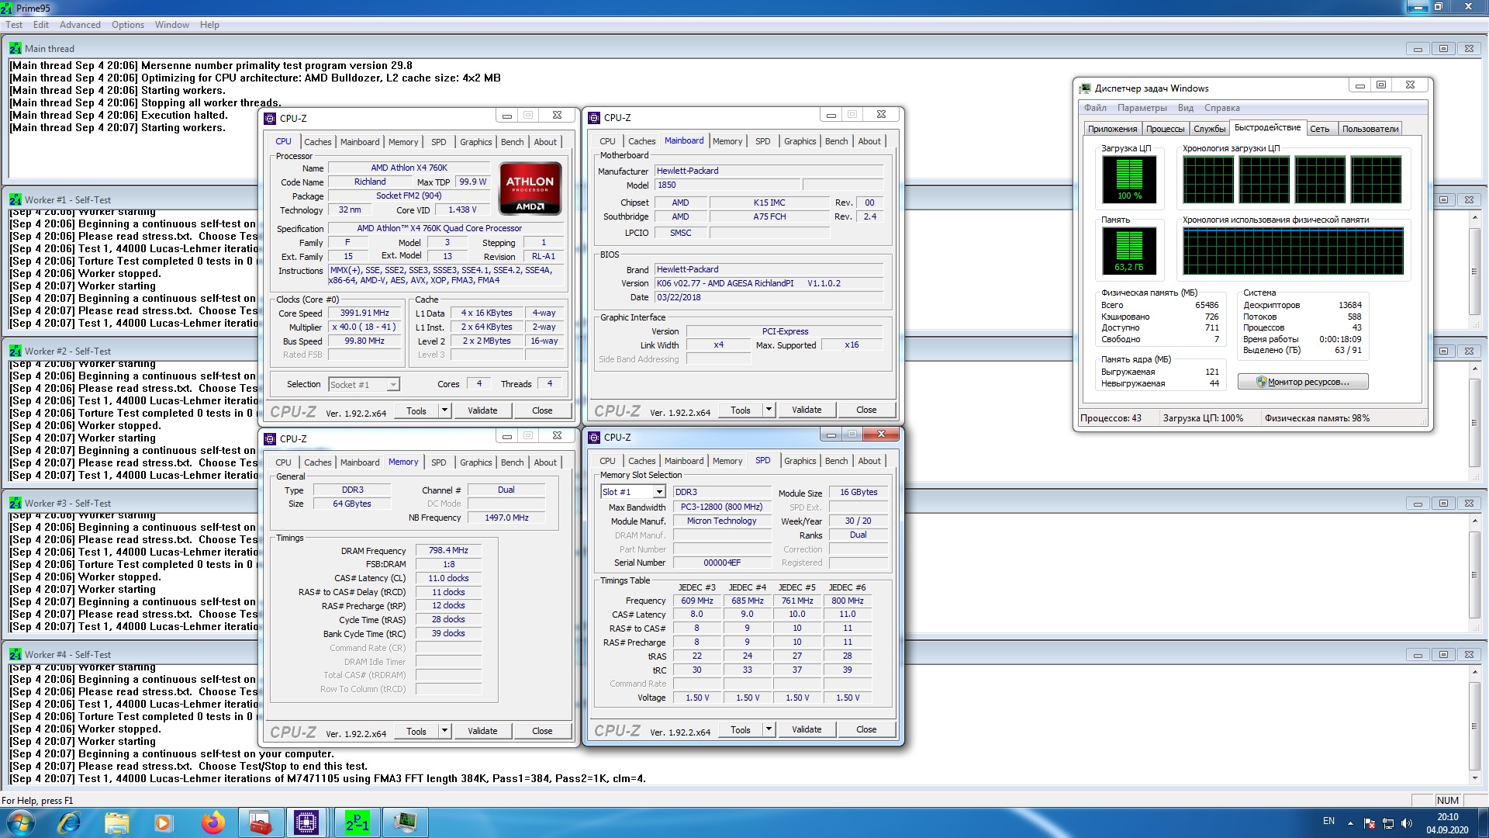Click title icon of CPU-Z window showing SPD tab
The height and width of the screenshot is (838, 1489).
[594, 437]
